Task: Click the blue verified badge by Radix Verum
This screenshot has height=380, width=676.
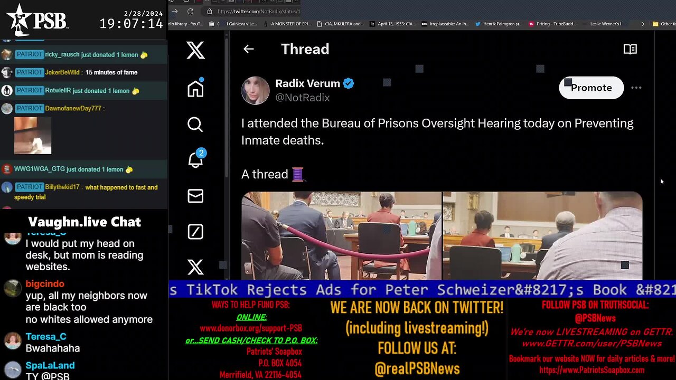Action: tap(349, 83)
